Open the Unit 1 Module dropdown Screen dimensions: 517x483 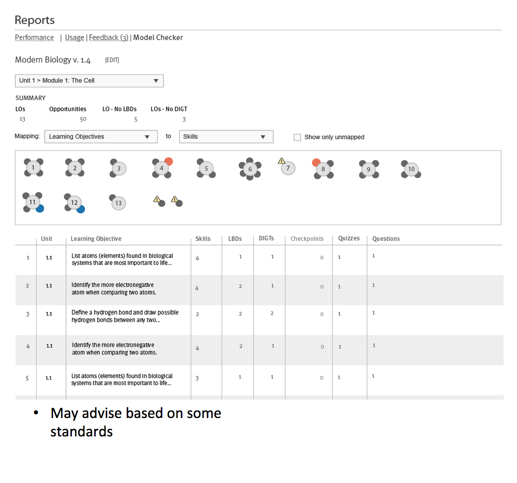point(89,81)
